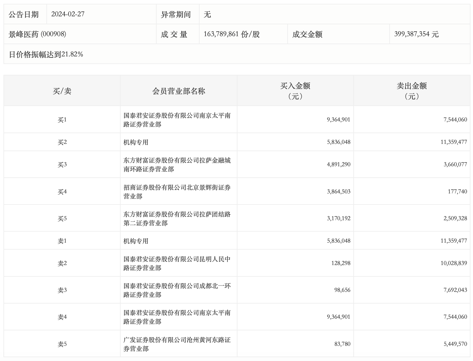Viewport: 473px width, 361px height.
Task: Click the stock name 景峰医药 (000908)
Action: click(x=37, y=34)
